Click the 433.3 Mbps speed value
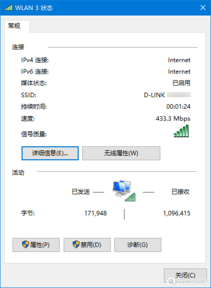This screenshot has width=211, height=288. 173,119
